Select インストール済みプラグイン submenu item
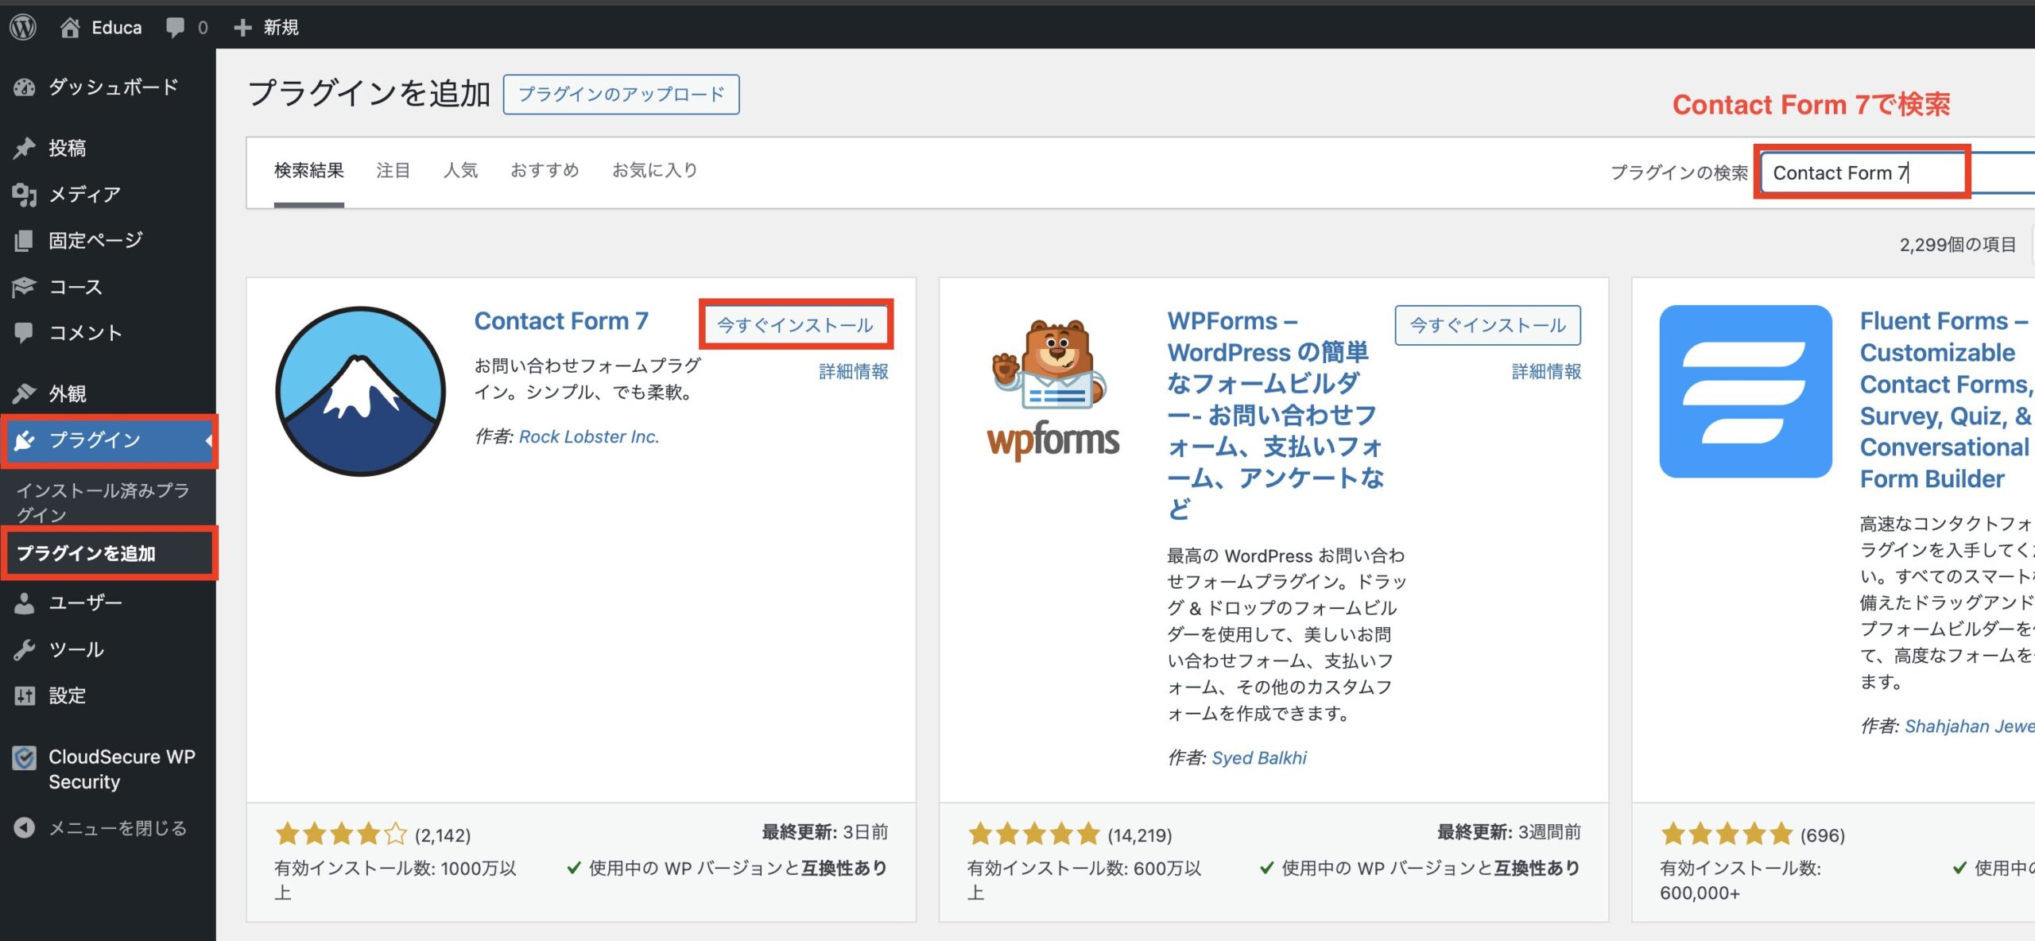This screenshot has width=2035, height=941. click(x=103, y=501)
